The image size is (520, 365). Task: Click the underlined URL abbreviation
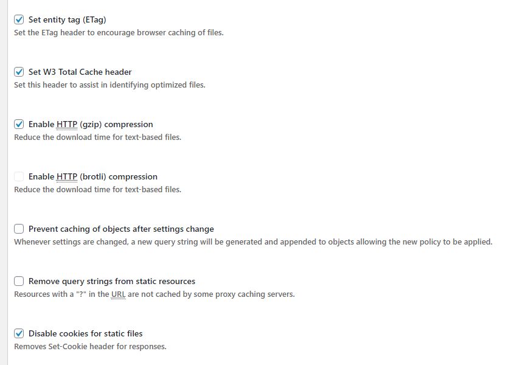coord(119,294)
